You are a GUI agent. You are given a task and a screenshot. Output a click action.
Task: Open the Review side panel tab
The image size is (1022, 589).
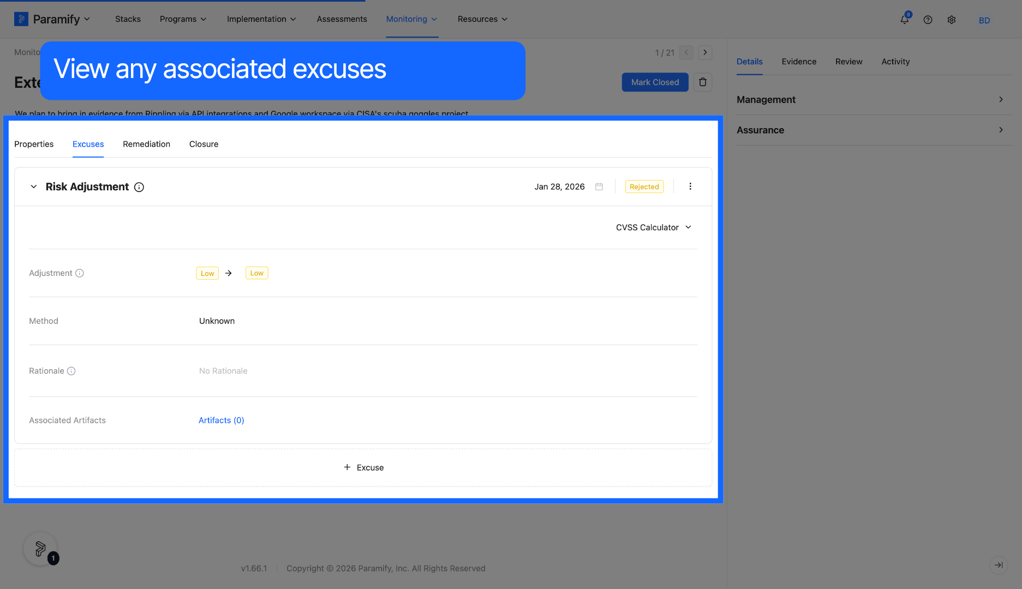(849, 62)
